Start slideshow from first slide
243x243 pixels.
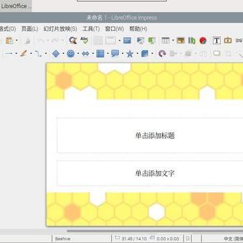[141, 40]
